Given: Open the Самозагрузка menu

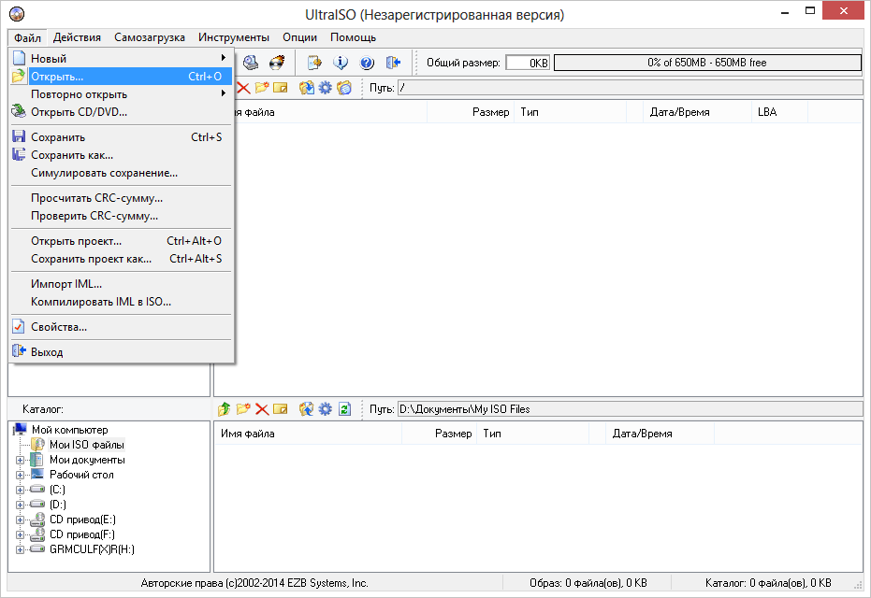Looking at the screenshot, I should [150, 37].
